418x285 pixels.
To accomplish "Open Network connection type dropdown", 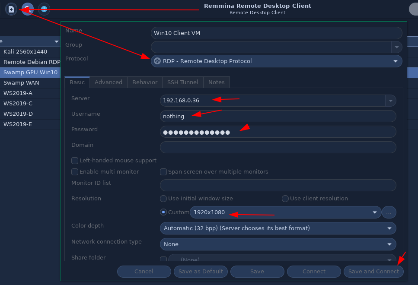I will coord(278,244).
